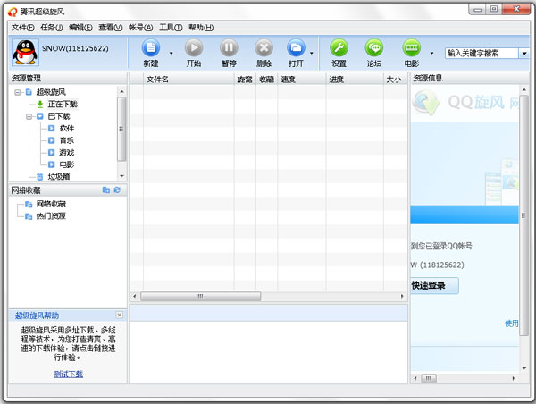536x404 pixels.
Task: Click the refresh icon in 网络收藏 header
Action: [117, 189]
